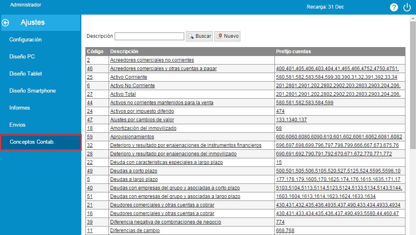Select Diseño Smartphone menu item

pos(33,91)
